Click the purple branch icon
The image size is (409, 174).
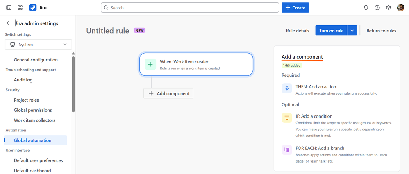click(x=286, y=150)
